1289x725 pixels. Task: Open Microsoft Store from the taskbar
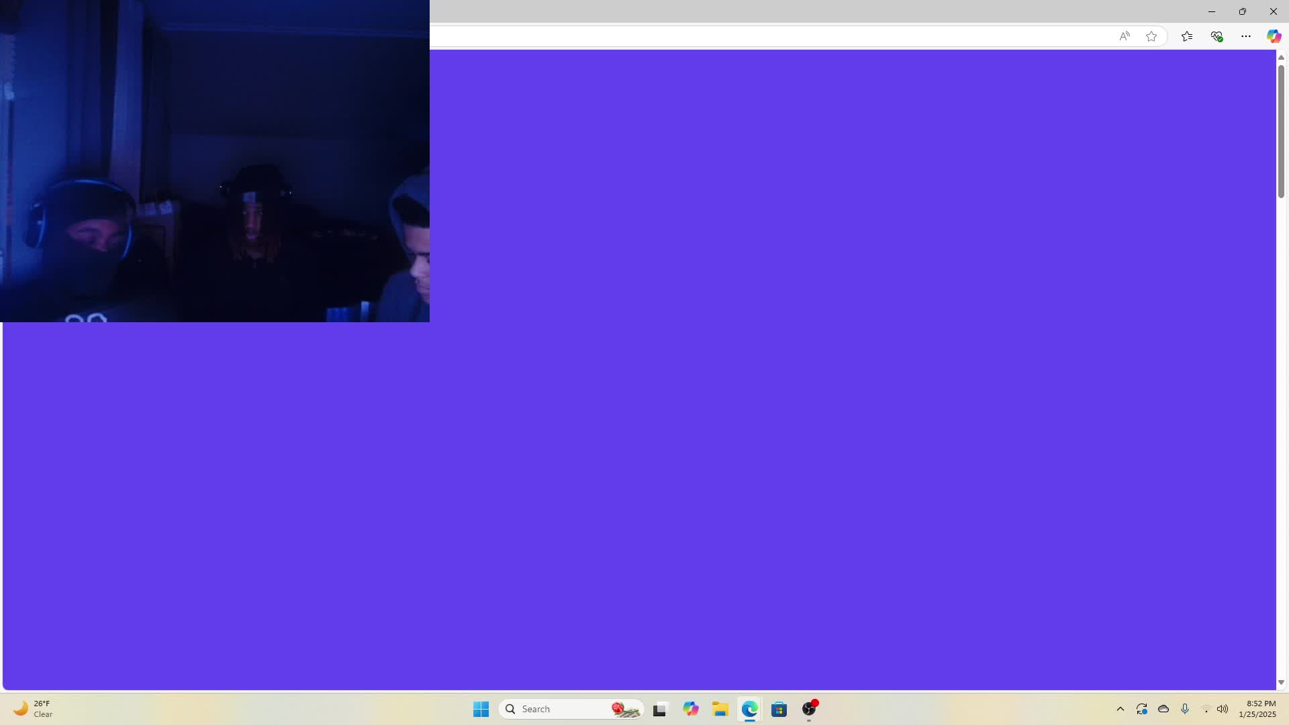tap(779, 709)
